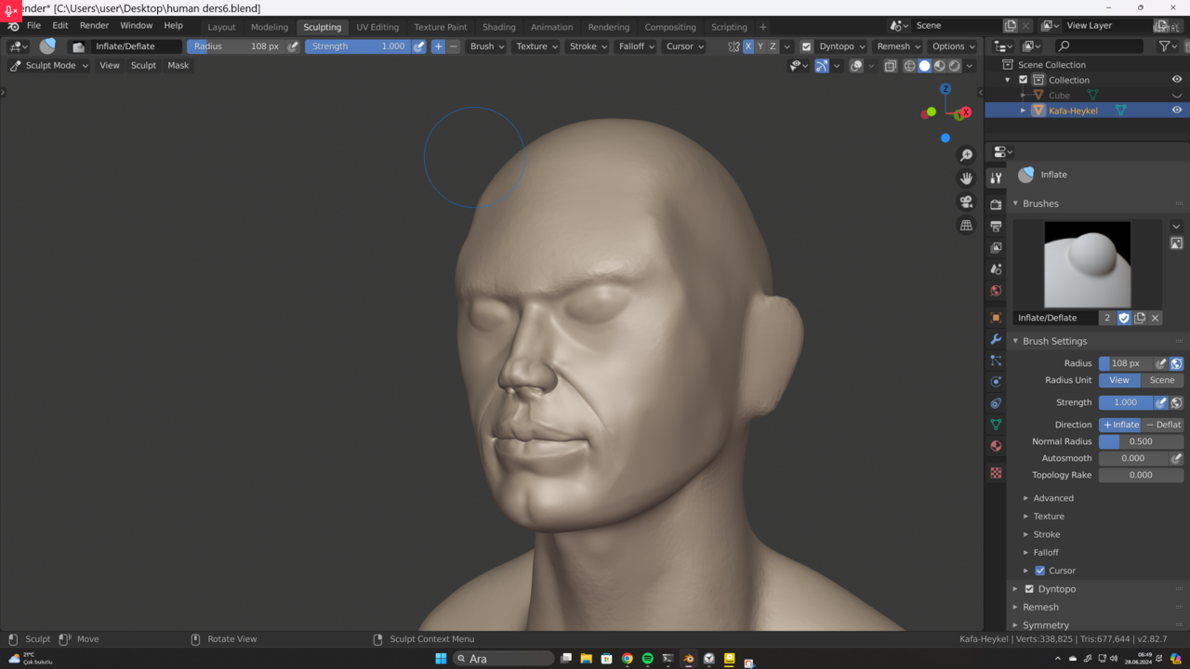Adjust the Normal Radius slider
This screenshot has width=1190, height=669.
[x=1141, y=441]
